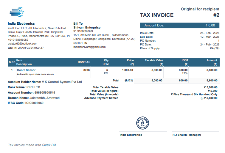The image size is (225, 153).
Task: Click the India Electronics circuit logo
Action: (x=17, y=12)
